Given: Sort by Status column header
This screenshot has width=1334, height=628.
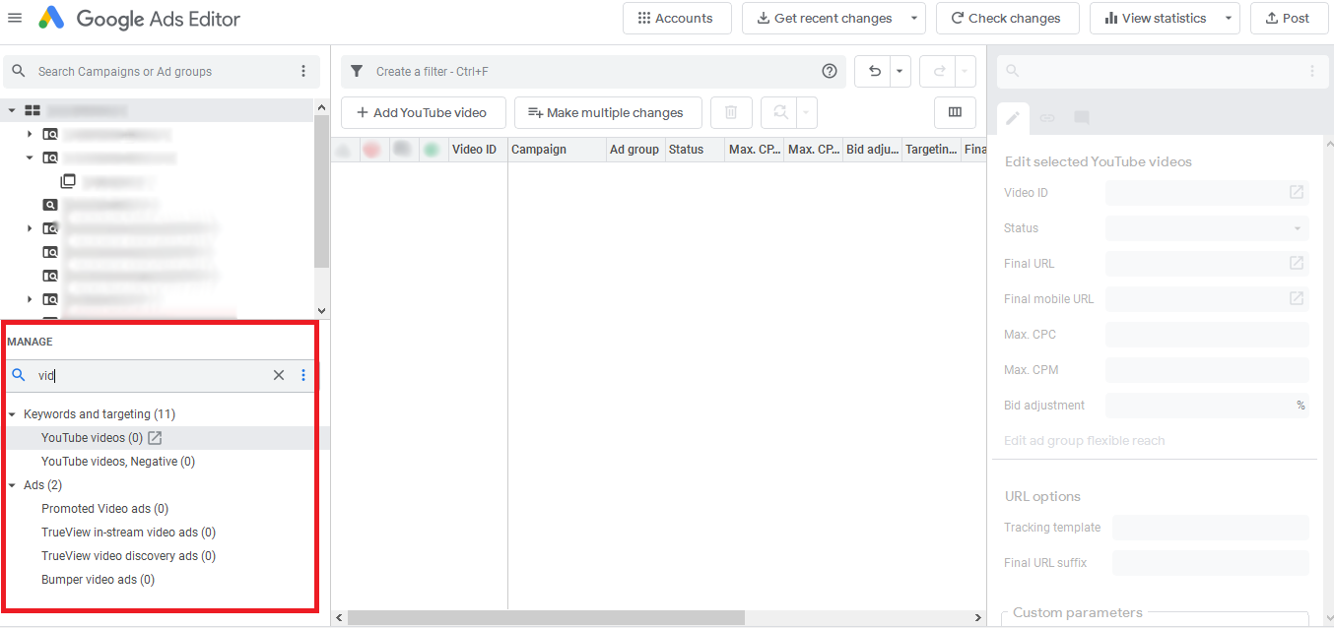Looking at the screenshot, I should [x=695, y=150].
